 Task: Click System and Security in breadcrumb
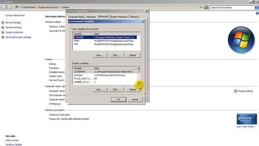(x=49, y=7)
